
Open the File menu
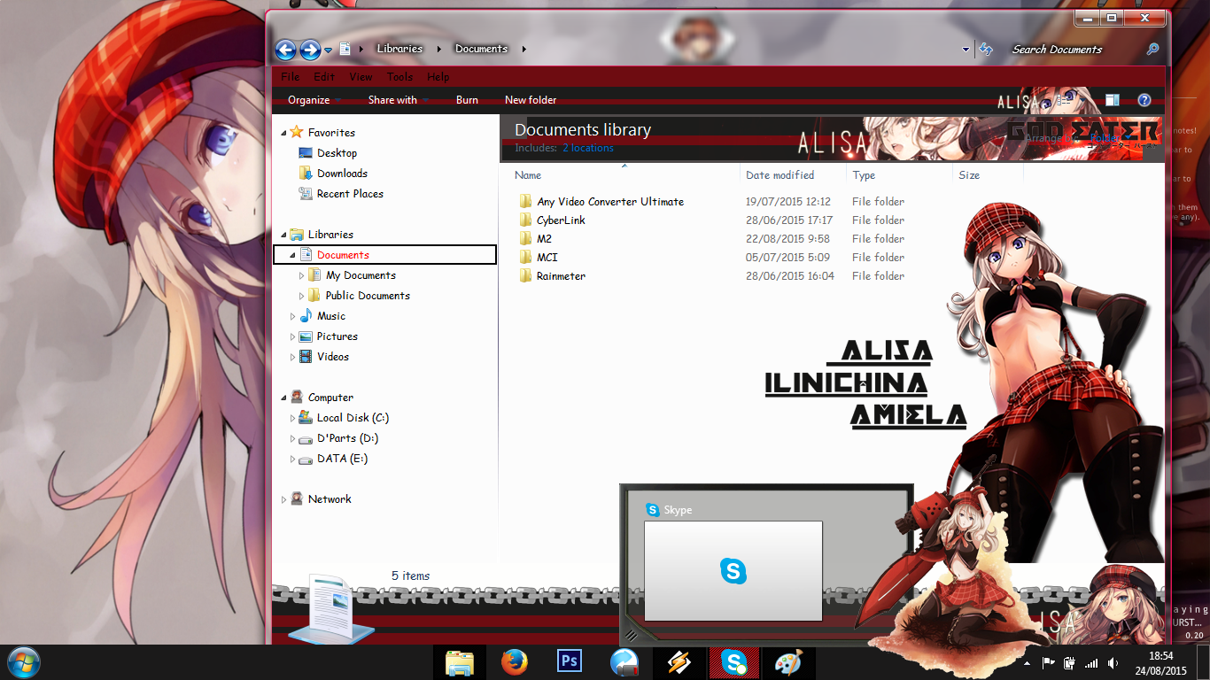[x=290, y=77]
